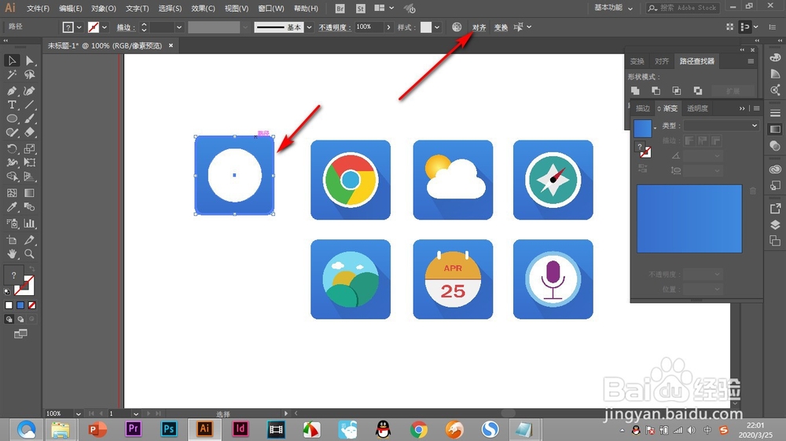Reset to default fill and stroke
The width and height of the screenshot is (786, 441).
pos(7,291)
